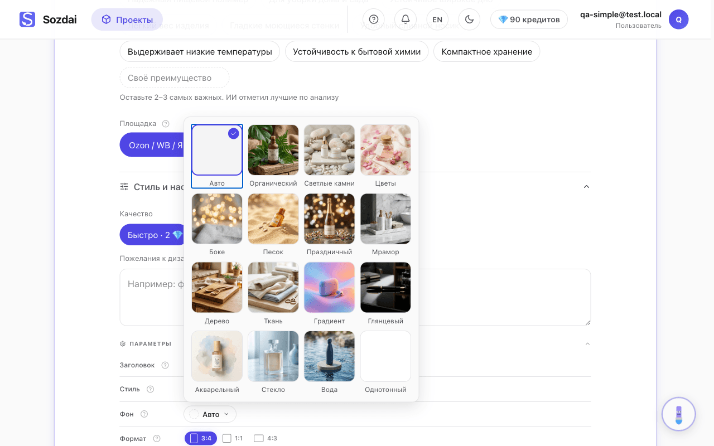Open the floating assistant button
This screenshot has width=714, height=446.
click(x=679, y=414)
